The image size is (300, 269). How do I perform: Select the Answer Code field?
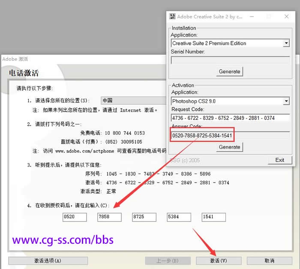230,136
